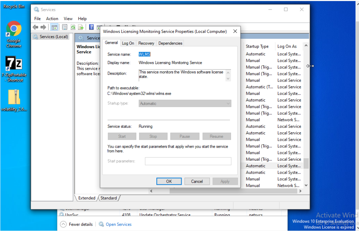The height and width of the screenshot is (231, 359).
Task: Click the OK button
Action: point(169,181)
